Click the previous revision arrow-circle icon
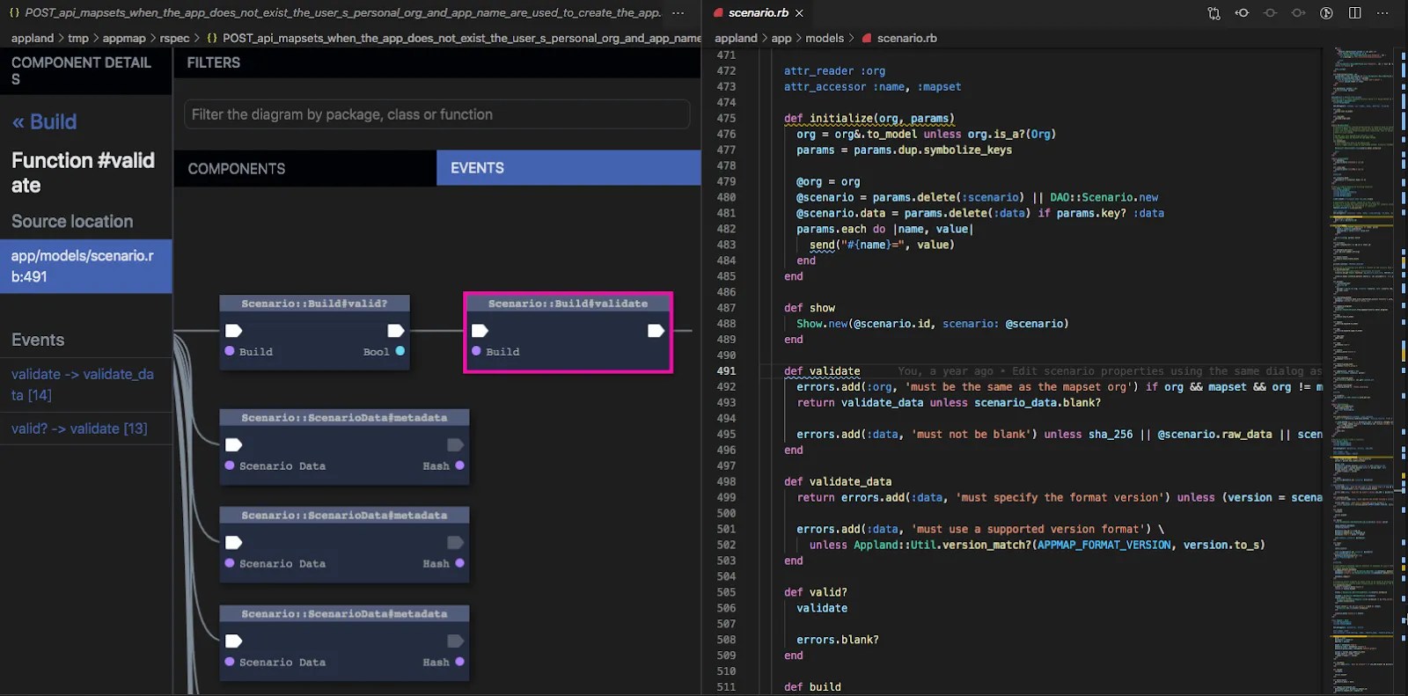This screenshot has height=696, width=1408. [1242, 13]
